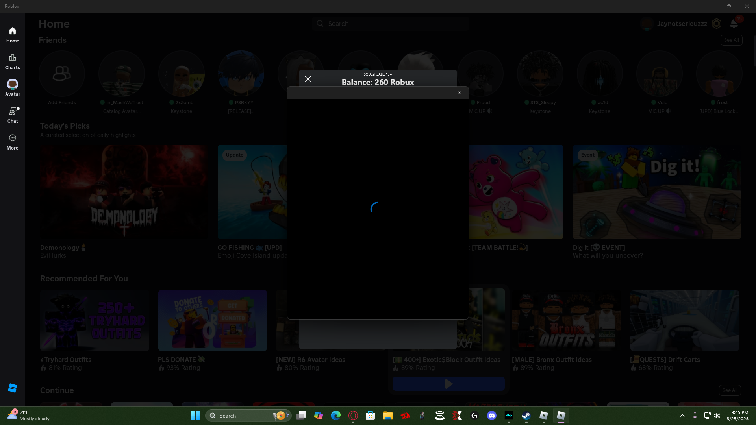The image size is (756, 425).
Task: Click See All for Friends
Action: coord(731,40)
